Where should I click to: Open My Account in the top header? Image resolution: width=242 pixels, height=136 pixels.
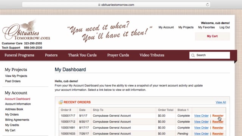pyautogui.click(x=166, y=27)
